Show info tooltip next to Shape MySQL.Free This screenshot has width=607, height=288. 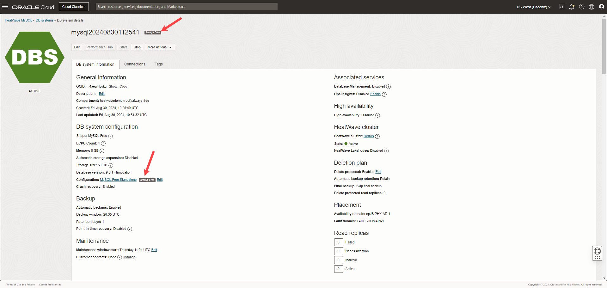point(111,136)
